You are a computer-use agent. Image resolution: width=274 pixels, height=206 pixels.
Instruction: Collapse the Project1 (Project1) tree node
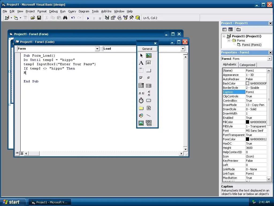[x=224, y=36]
